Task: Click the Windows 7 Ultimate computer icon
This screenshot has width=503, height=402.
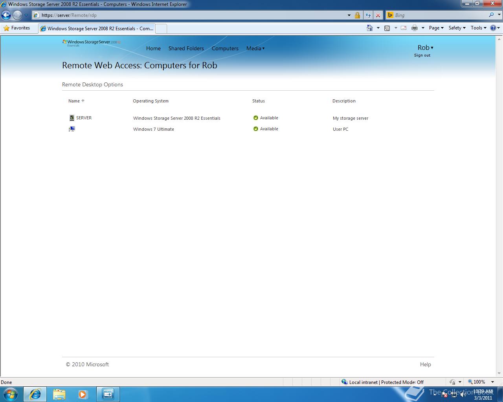Action: 72,129
